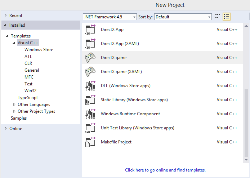Select the DirectX App template icon
The height and width of the screenshot is (178, 250).
click(90, 30)
